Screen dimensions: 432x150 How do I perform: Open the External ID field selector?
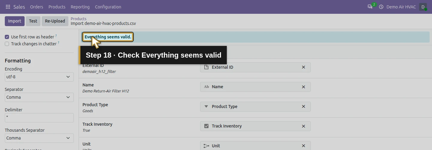pos(255,67)
